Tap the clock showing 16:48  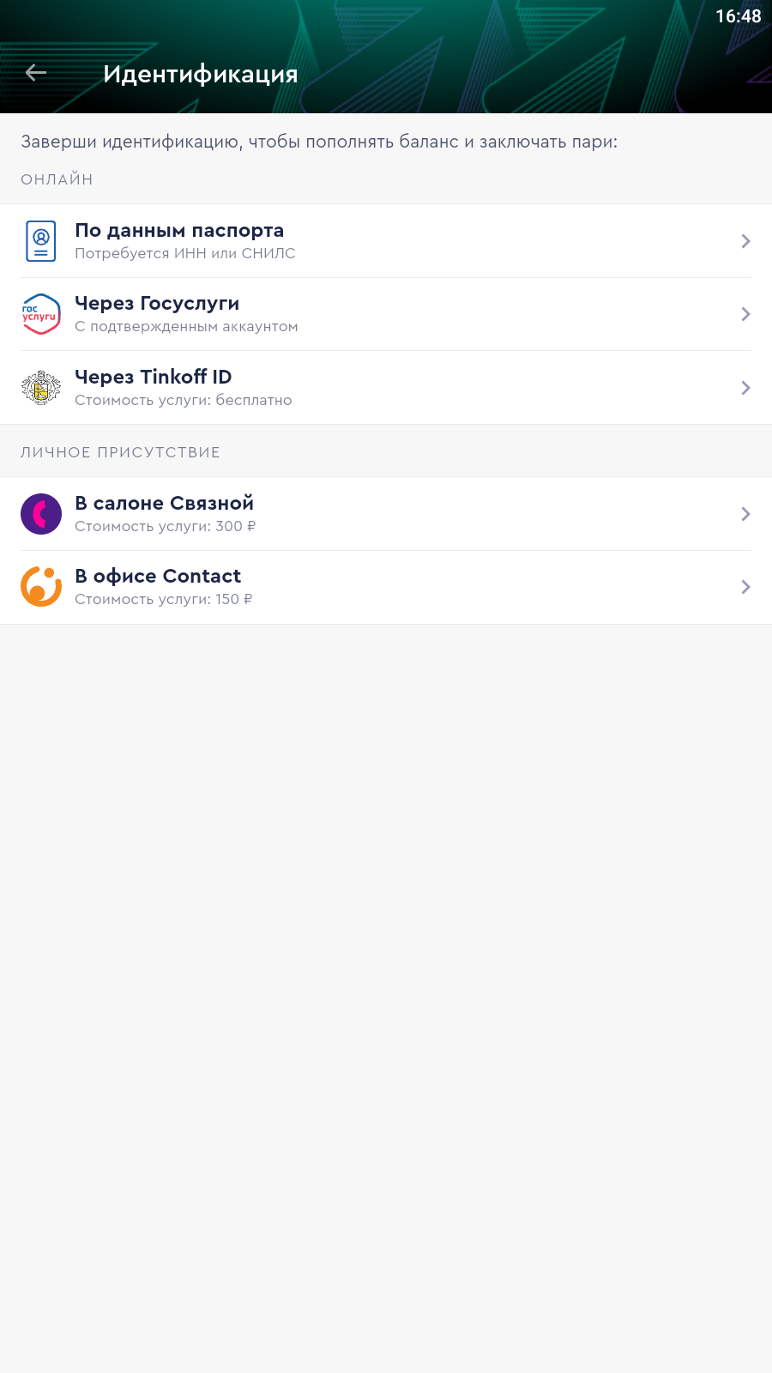(x=738, y=16)
